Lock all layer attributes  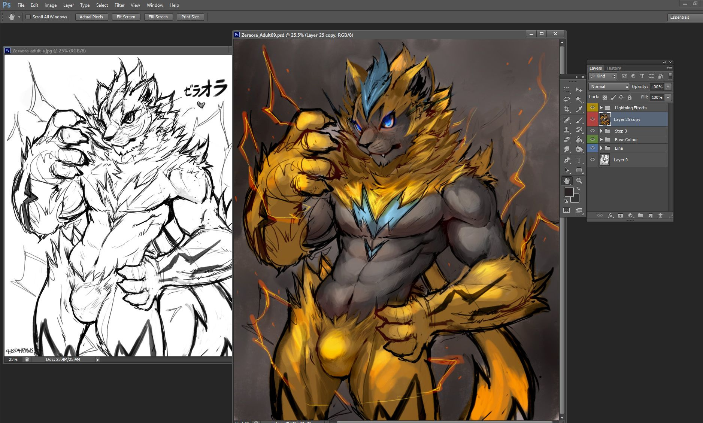click(x=630, y=97)
